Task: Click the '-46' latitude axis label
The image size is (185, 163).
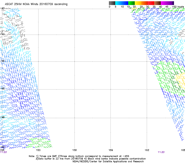Action: click(x=2, y=89)
